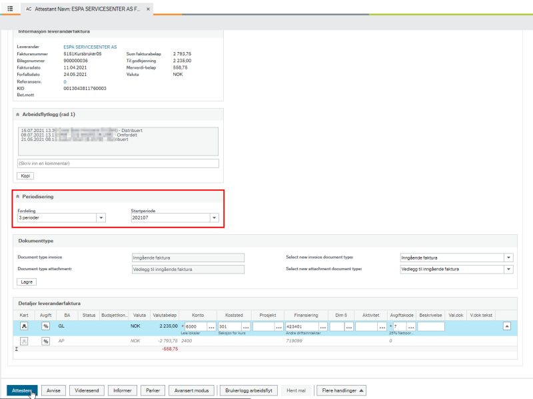Click the Budsjettkon.. column header
The width and height of the screenshot is (533, 399).
(114, 315)
